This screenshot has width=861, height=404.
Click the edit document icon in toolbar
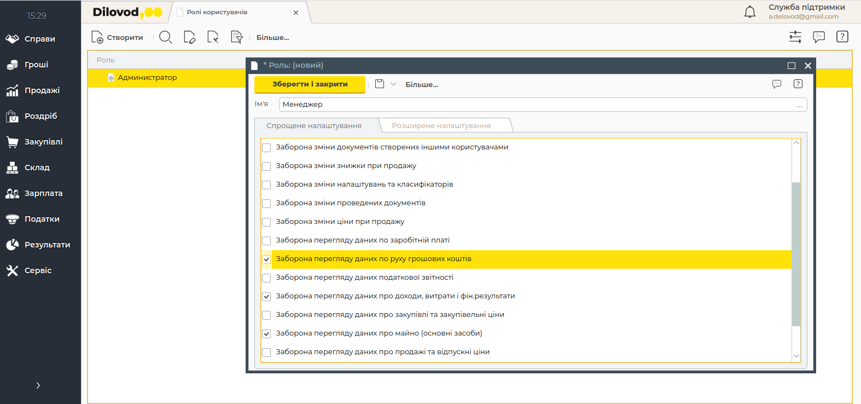coord(189,37)
